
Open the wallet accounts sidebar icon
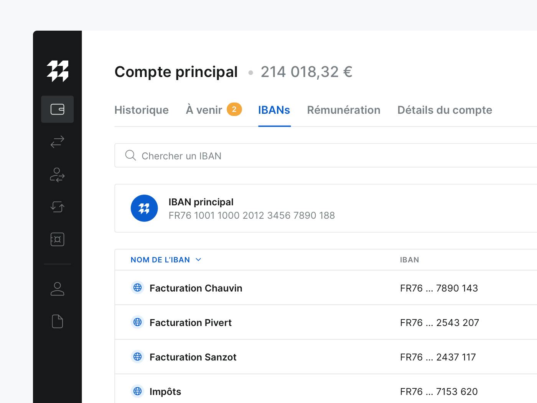[58, 109]
